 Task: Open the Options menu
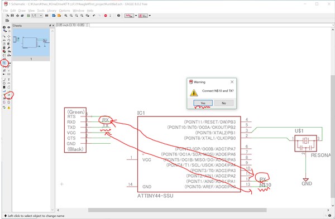pyautogui.click(x=65, y=11)
